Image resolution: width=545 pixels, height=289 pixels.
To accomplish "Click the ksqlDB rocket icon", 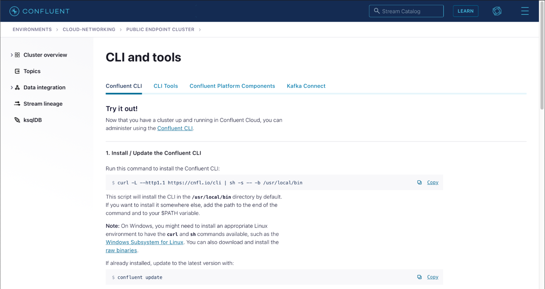I will click(x=17, y=120).
